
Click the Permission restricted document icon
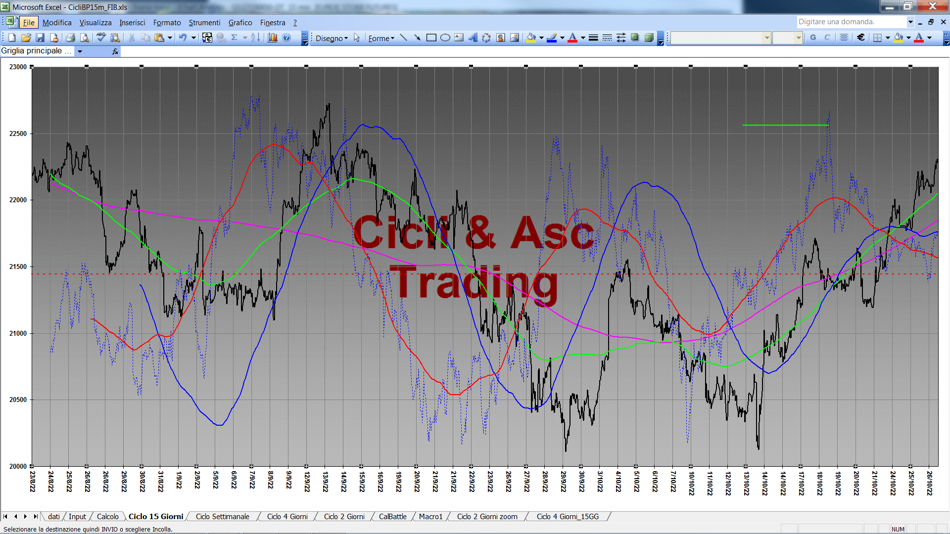54,38
